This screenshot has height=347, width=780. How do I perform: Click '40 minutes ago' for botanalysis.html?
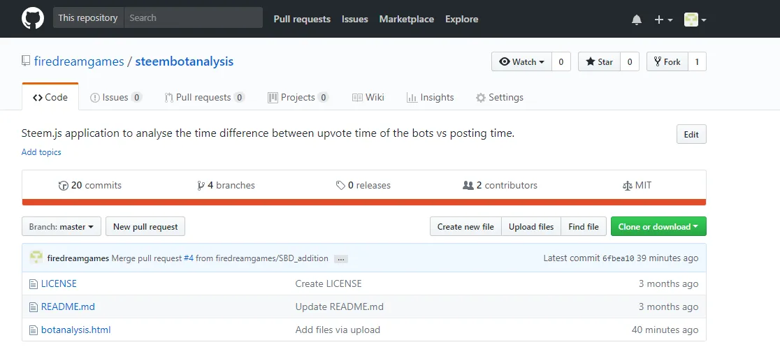pyautogui.click(x=665, y=330)
